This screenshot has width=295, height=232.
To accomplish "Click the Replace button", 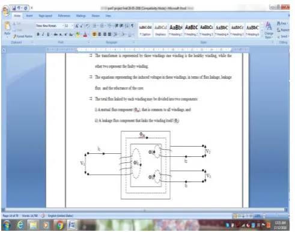I will pos(283,30).
